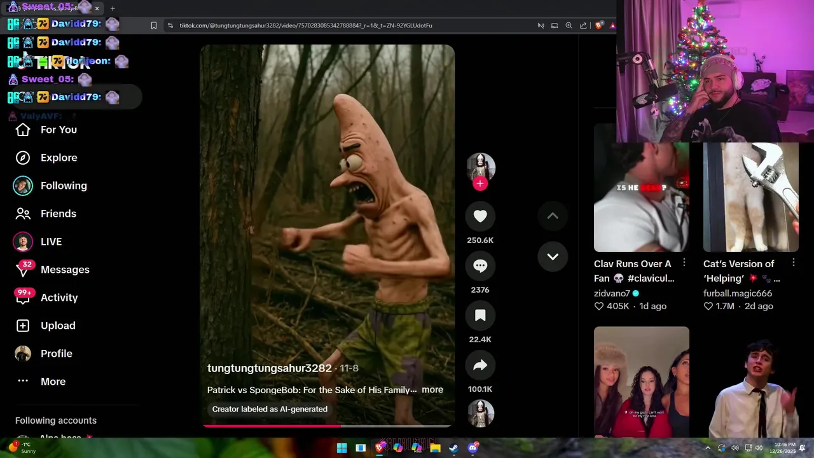This screenshot has height=458, width=814.
Task: Open Steam from the taskbar
Action: (x=453, y=448)
